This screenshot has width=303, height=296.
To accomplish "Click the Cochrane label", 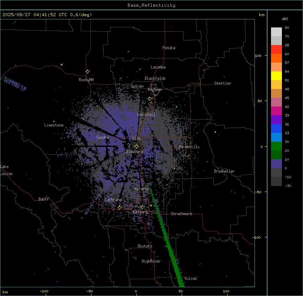I will (113, 200).
